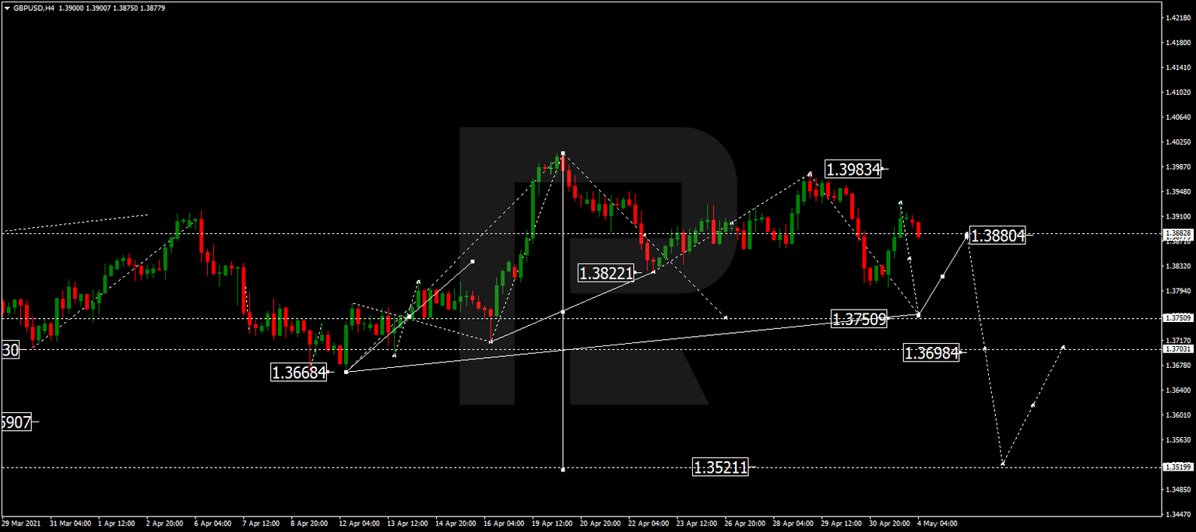Click the 1.37509 price level label
The image size is (1196, 532).
[860, 319]
